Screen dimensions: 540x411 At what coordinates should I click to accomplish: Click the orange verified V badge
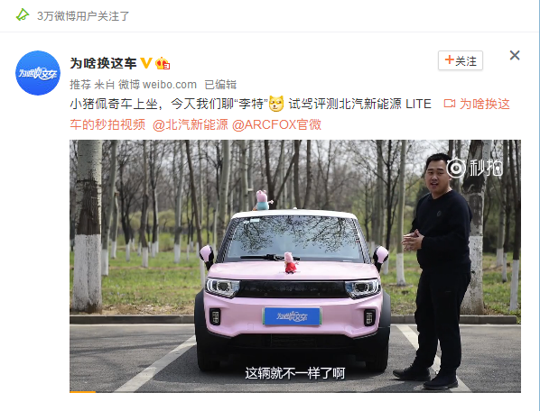point(145,63)
